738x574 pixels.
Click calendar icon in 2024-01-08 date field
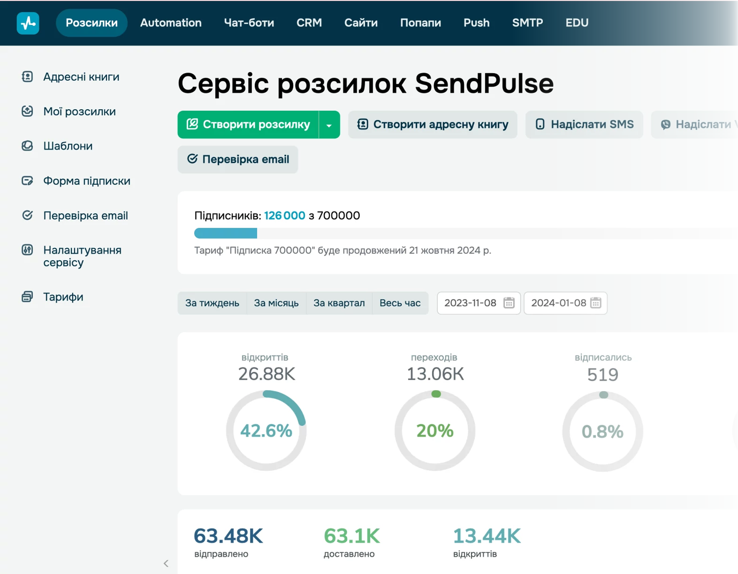point(595,303)
